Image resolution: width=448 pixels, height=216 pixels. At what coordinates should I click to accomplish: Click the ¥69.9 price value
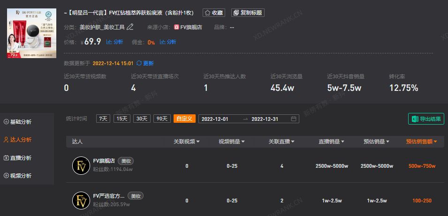pos(91,42)
